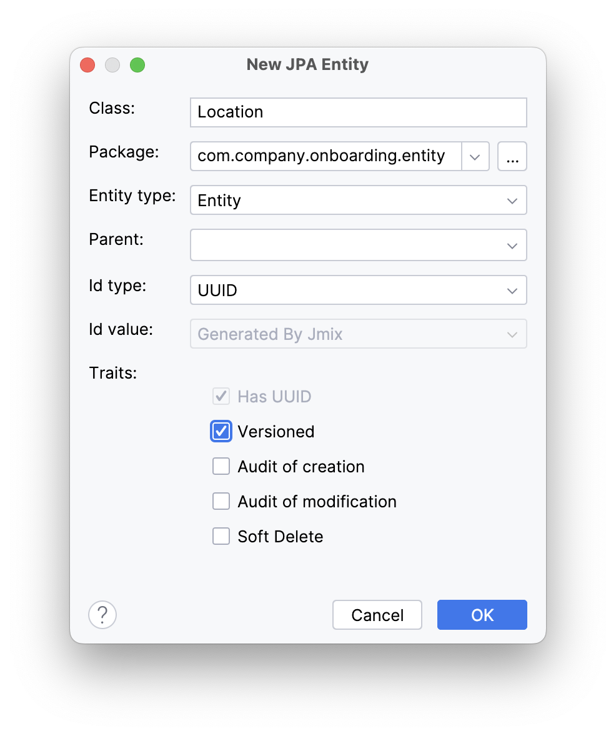Click the green zoom window button
Screen dimensions: 616x736
pos(137,64)
